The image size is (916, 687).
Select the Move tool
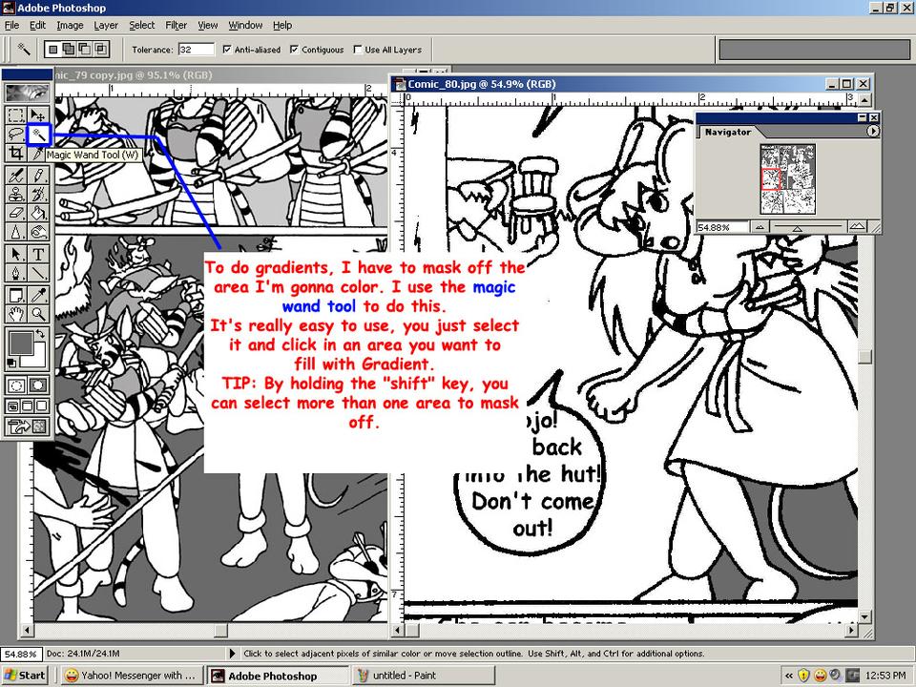pos(38,115)
